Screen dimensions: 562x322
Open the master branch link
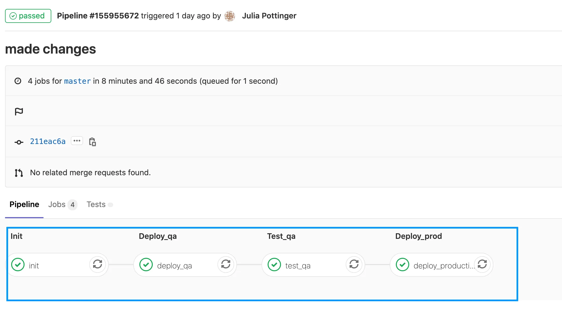coord(77,81)
